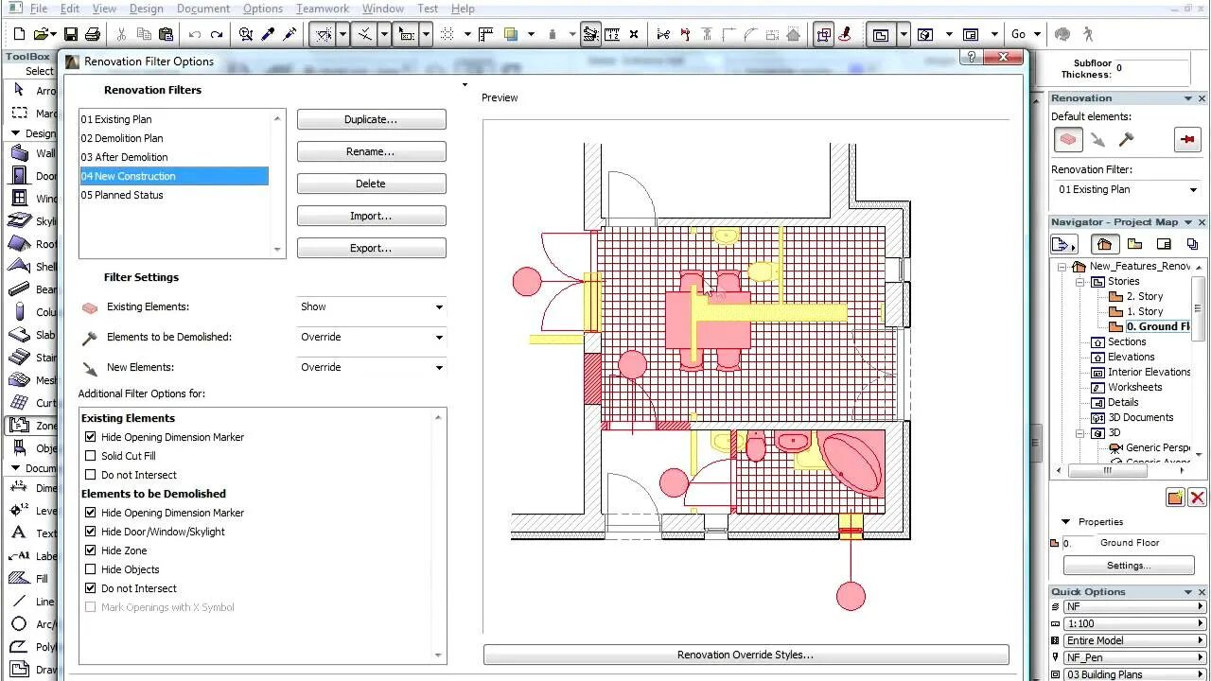This screenshot has width=1211, height=681.
Task: Enable Solid Cut Fill checkbox
Action: 91,456
